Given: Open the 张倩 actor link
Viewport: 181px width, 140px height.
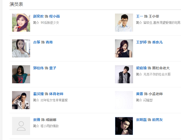Looking at the screenshot, I should pos(37,120).
